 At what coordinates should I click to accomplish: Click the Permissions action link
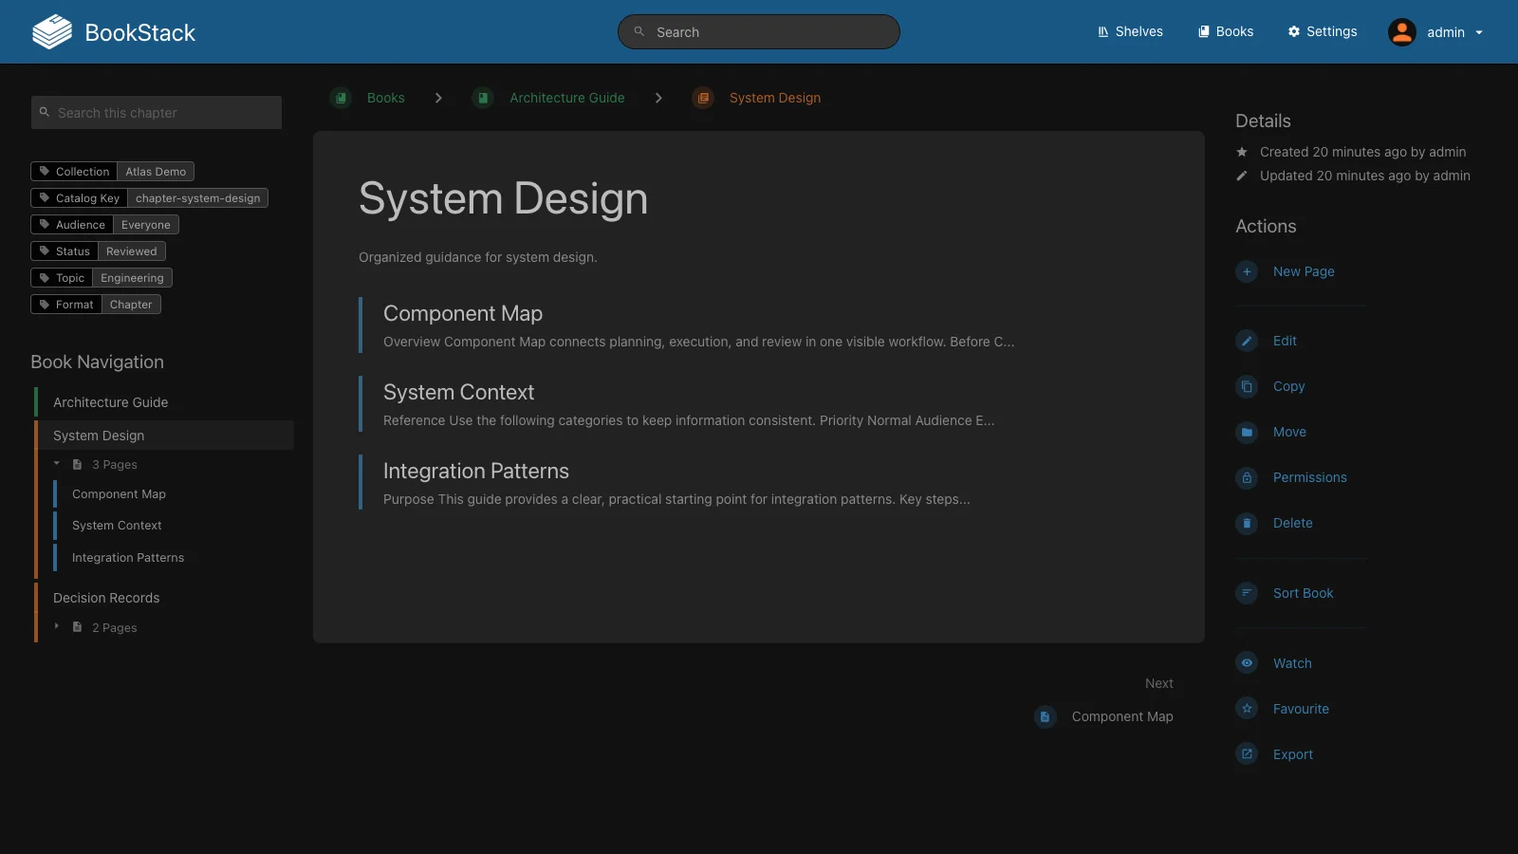[1310, 477]
